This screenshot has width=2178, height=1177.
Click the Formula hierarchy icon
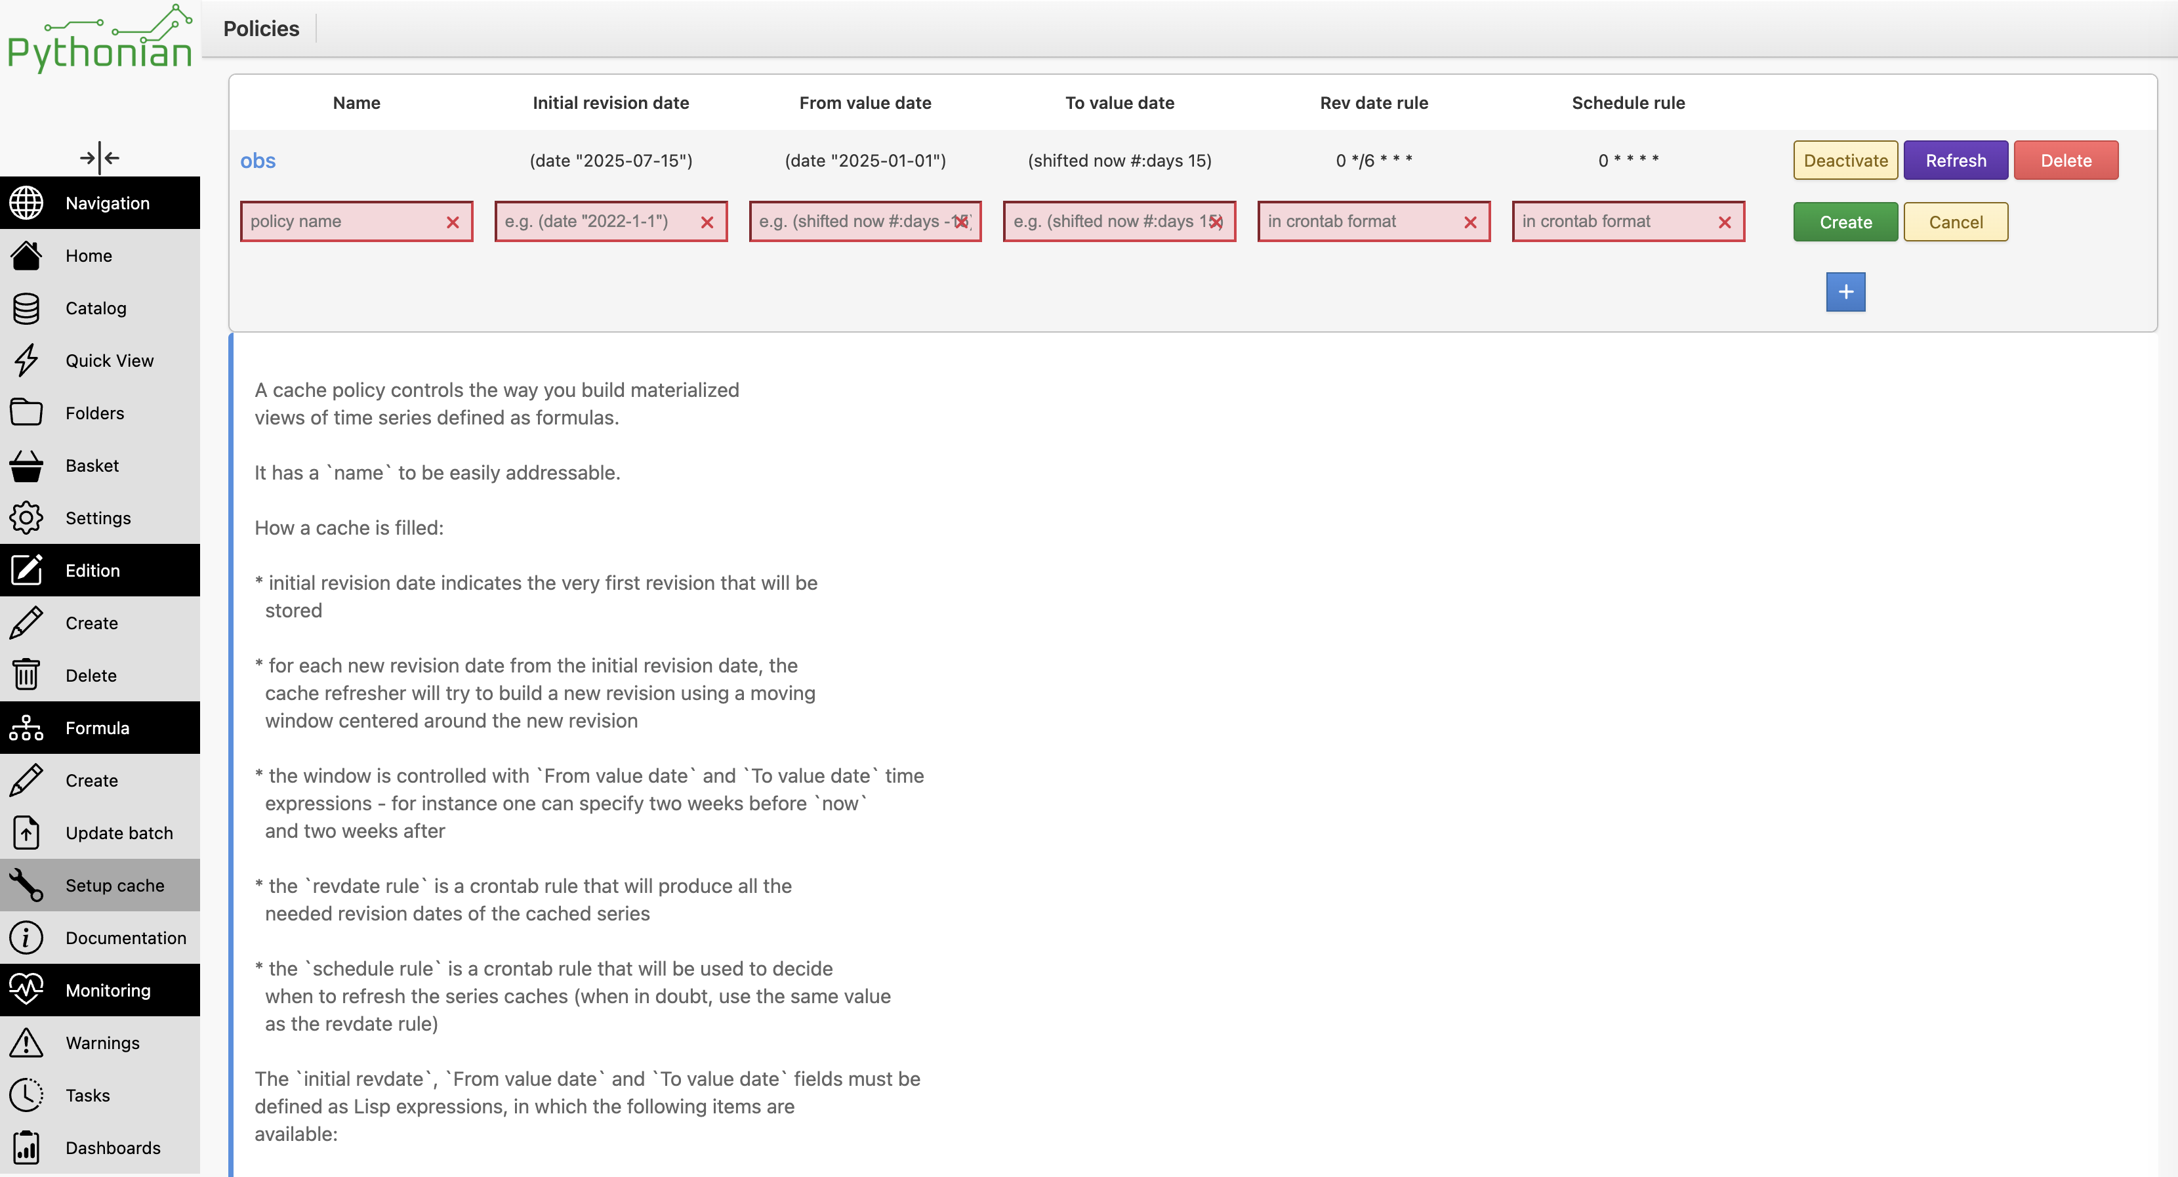[x=26, y=727]
